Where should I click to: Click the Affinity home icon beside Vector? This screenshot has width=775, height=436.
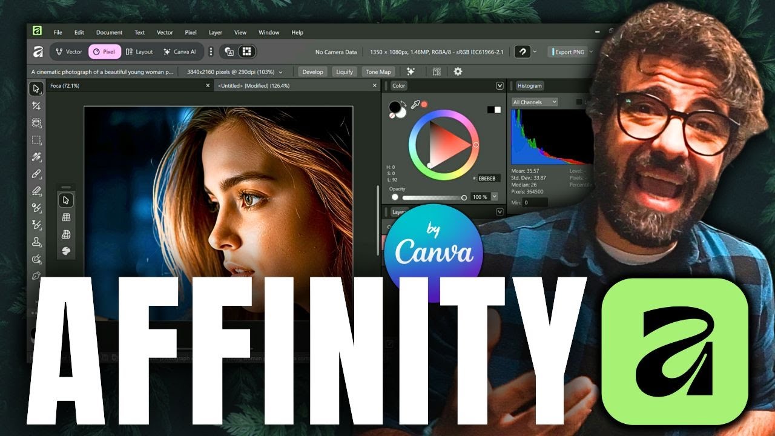coord(38,52)
